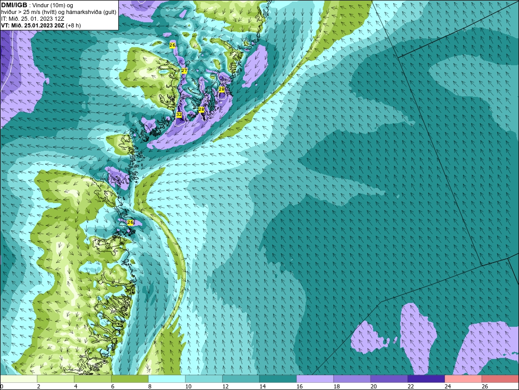Viewport: 519px width, 390px height.
Task: Click the yellow gust label 32
Action: point(179,114)
